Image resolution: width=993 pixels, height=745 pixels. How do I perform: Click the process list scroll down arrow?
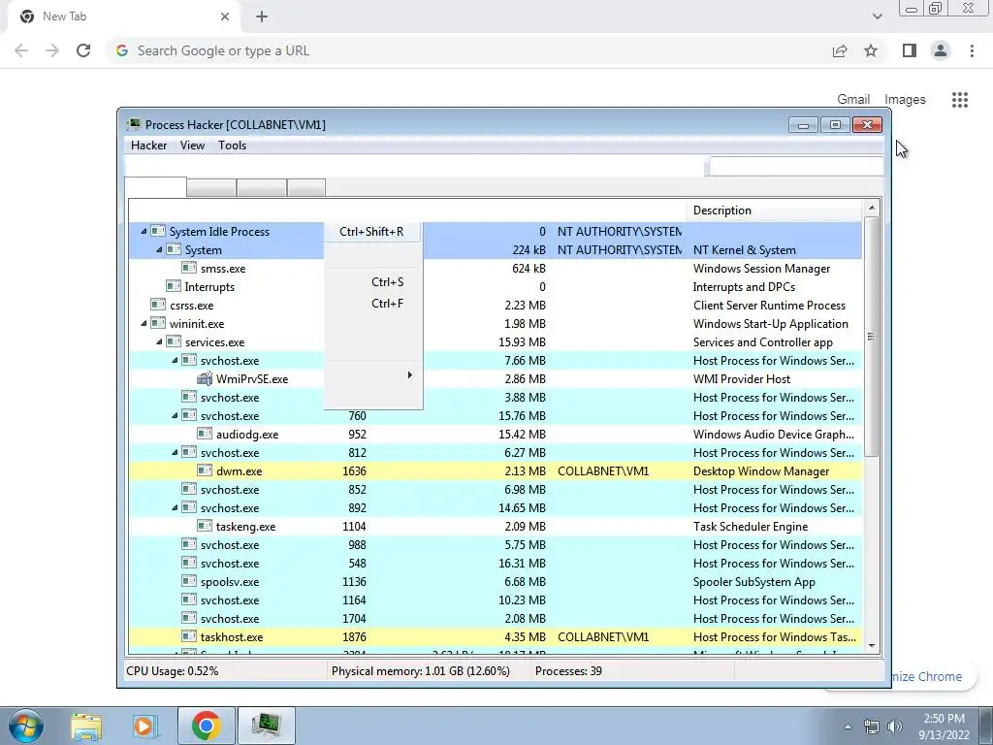(x=872, y=646)
